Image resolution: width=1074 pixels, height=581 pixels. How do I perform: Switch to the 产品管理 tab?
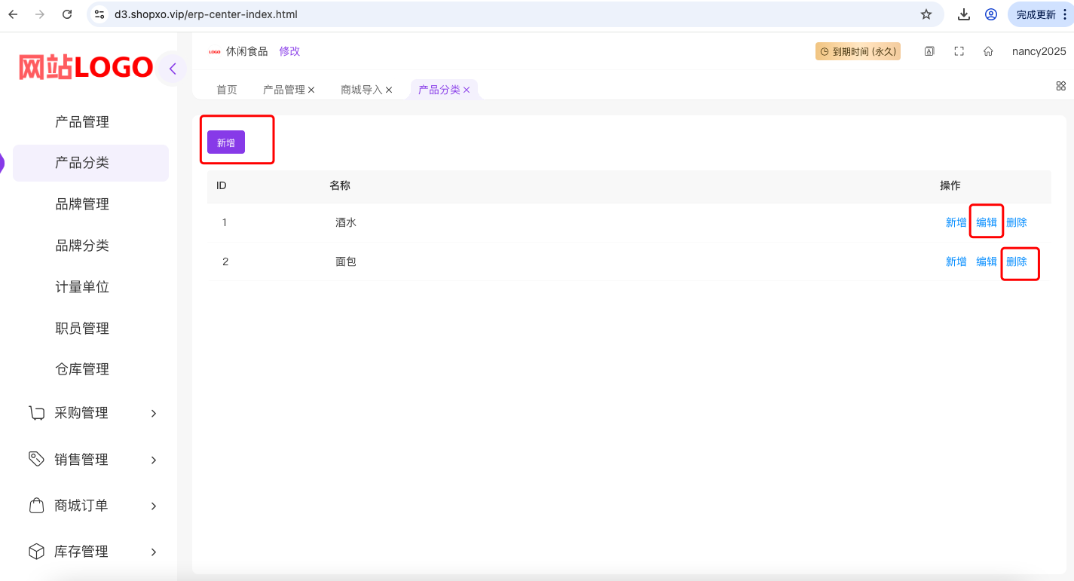[x=284, y=90]
